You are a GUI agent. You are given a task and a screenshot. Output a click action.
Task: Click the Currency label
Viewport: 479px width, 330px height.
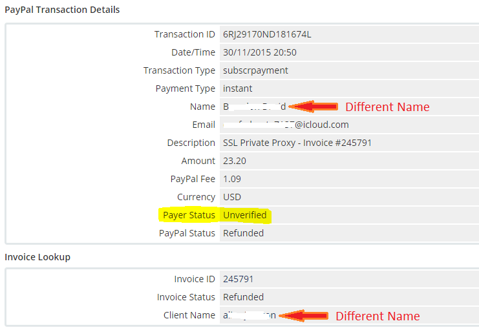[196, 197]
